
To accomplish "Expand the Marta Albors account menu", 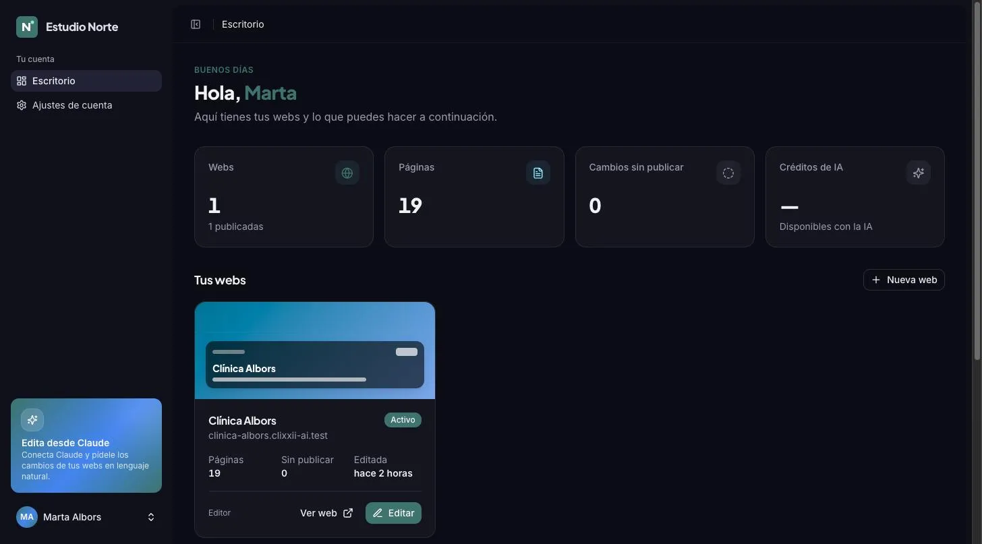I will [x=86, y=517].
